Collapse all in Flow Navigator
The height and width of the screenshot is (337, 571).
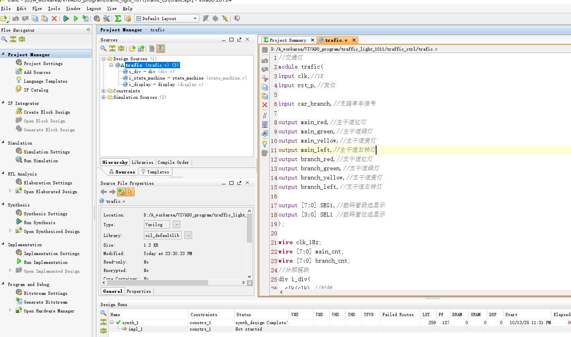(x=13, y=39)
